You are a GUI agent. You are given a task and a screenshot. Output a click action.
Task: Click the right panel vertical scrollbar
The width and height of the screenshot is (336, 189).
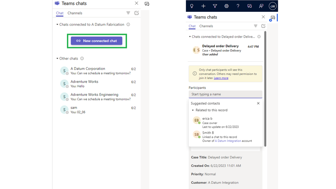(265, 89)
